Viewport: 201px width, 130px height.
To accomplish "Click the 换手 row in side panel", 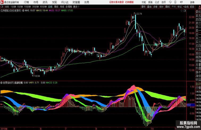I will tap(198, 72).
